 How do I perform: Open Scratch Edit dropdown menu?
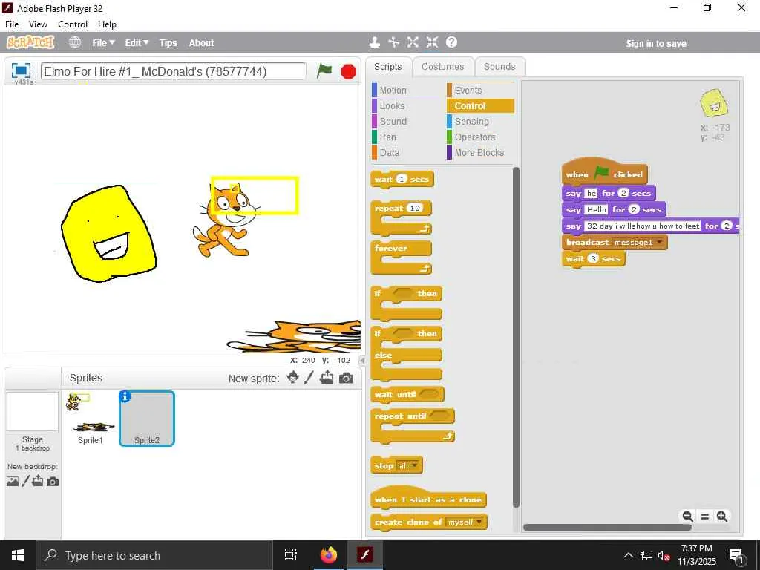pyautogui.click(x=137, y=42)
